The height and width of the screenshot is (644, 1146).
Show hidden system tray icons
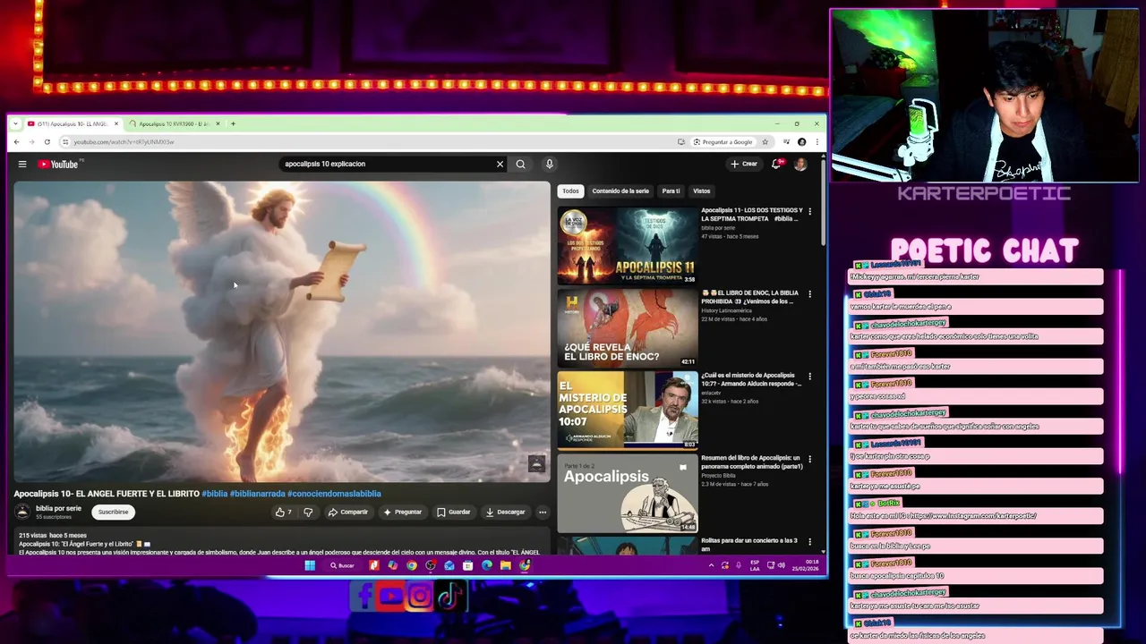pos(712,565)
